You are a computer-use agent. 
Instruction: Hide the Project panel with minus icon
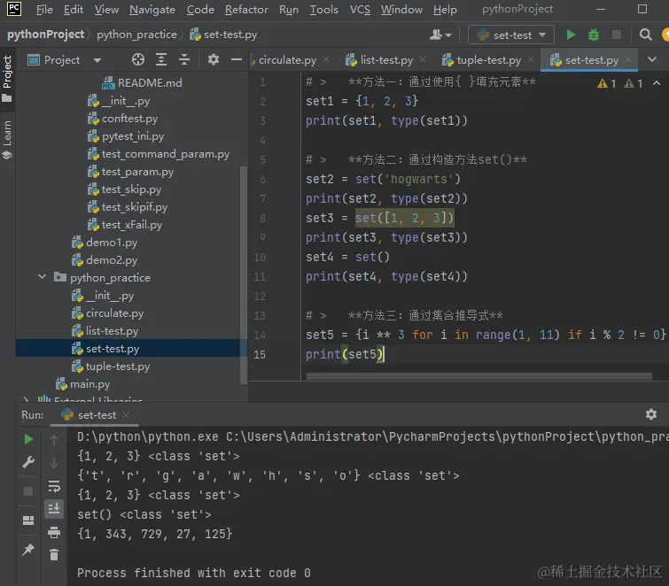[x=237, y=59]
